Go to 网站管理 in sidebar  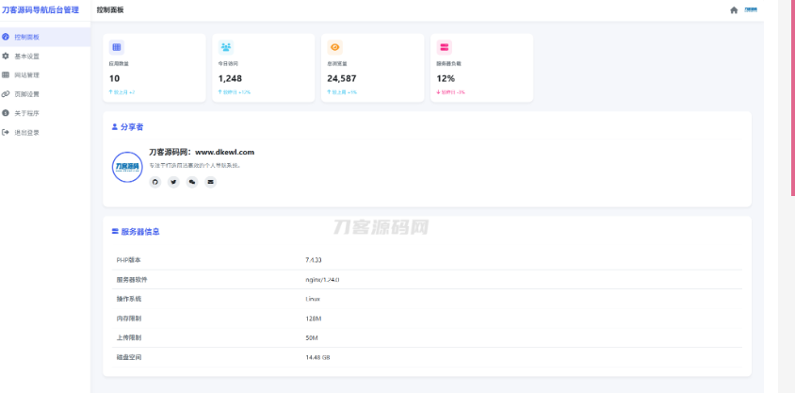[x=27, y=74]
